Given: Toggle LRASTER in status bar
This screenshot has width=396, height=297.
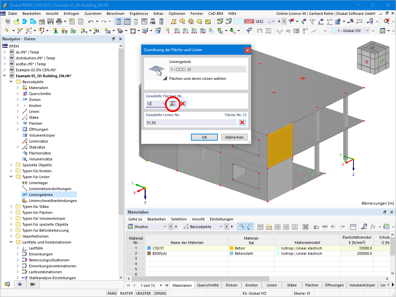Looking at the screenshot, I should coord(144,293).
